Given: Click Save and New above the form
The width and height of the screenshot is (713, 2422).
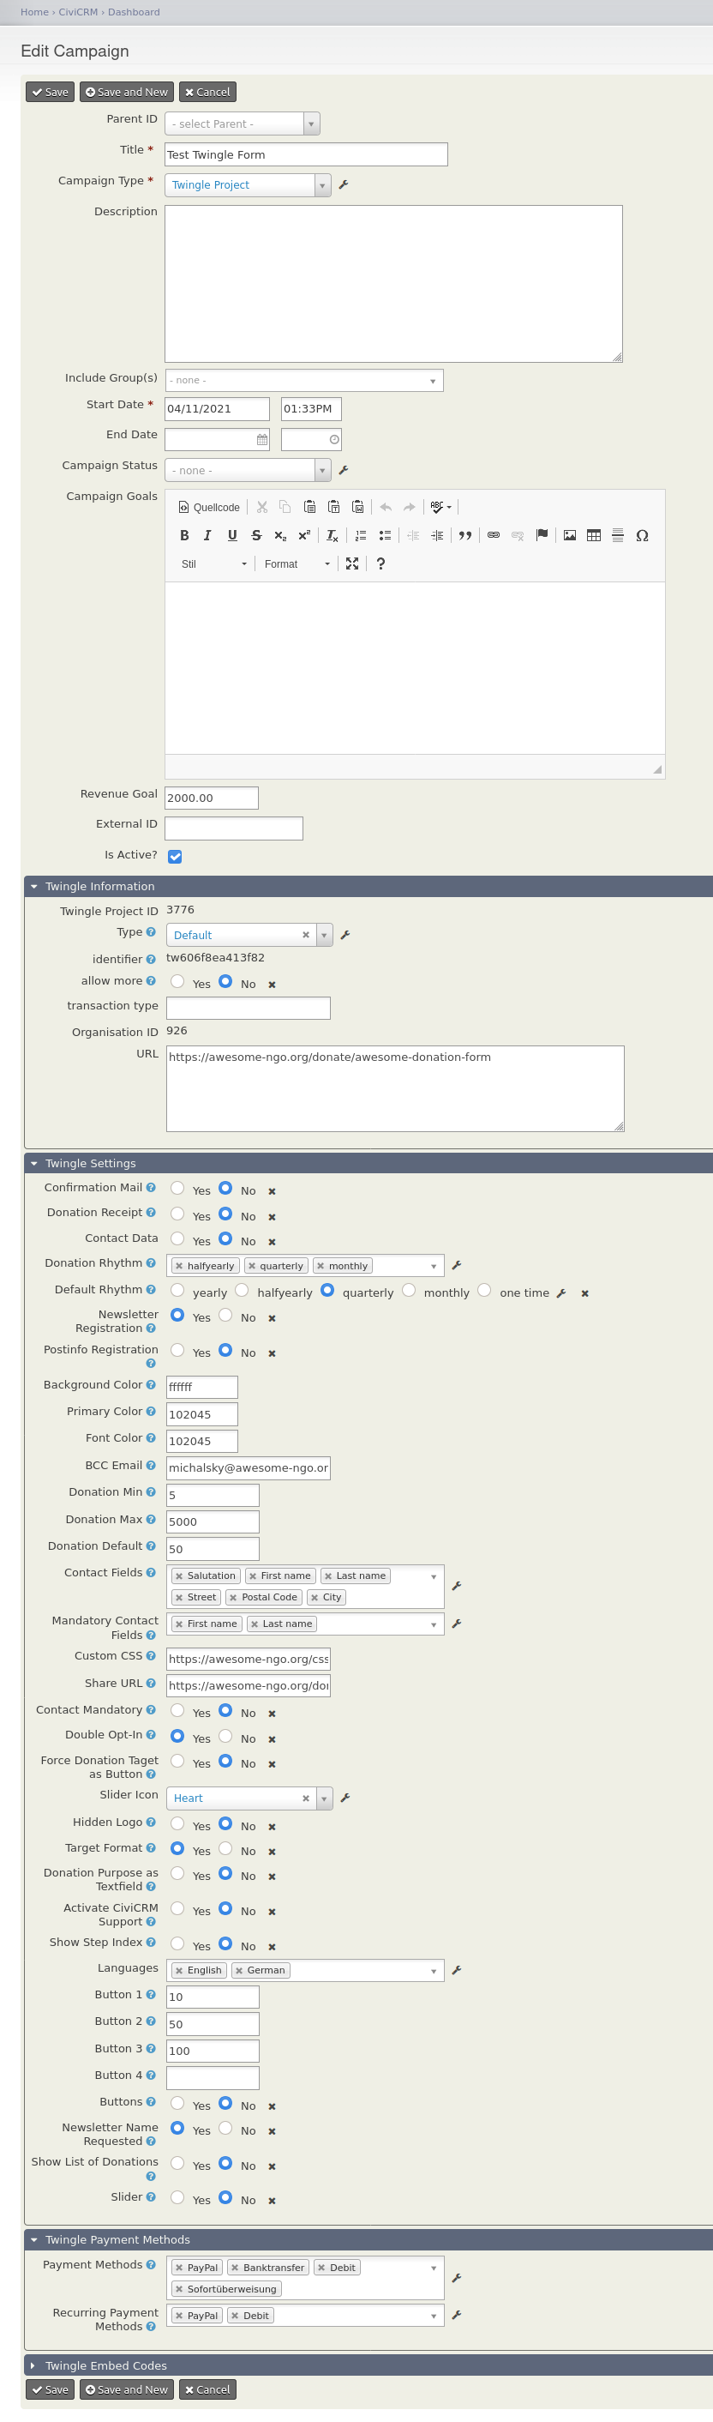Looking at the screenshot, I should point(127,92).
